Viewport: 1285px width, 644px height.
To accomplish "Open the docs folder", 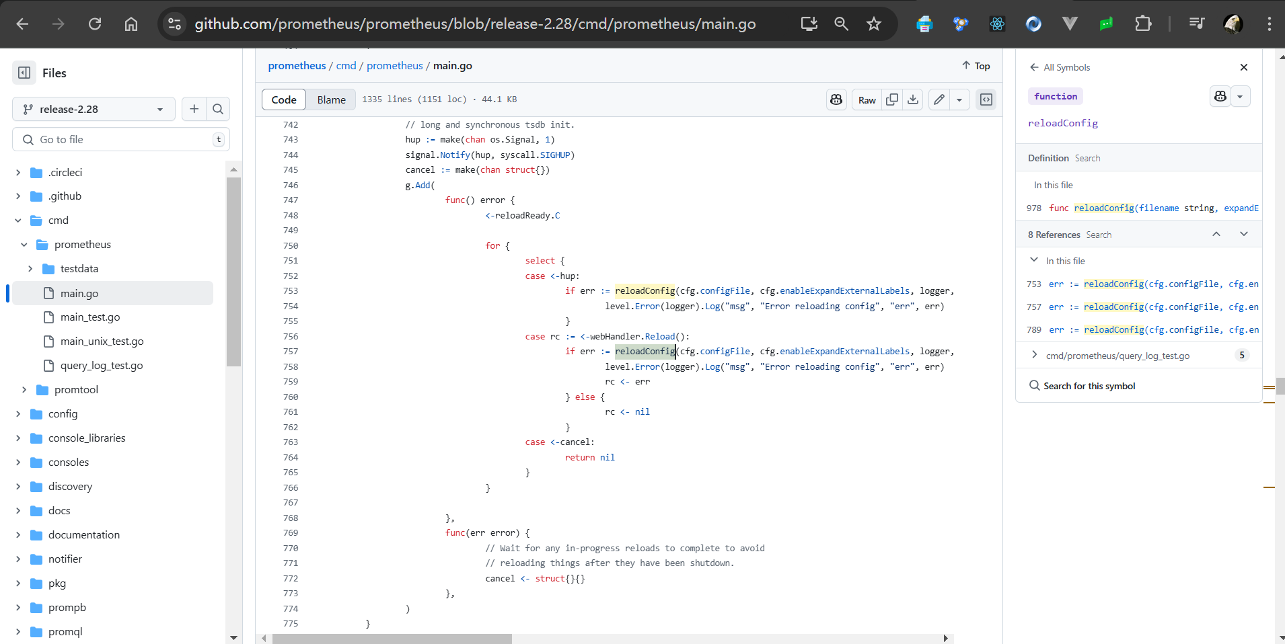I will point(59,511).
